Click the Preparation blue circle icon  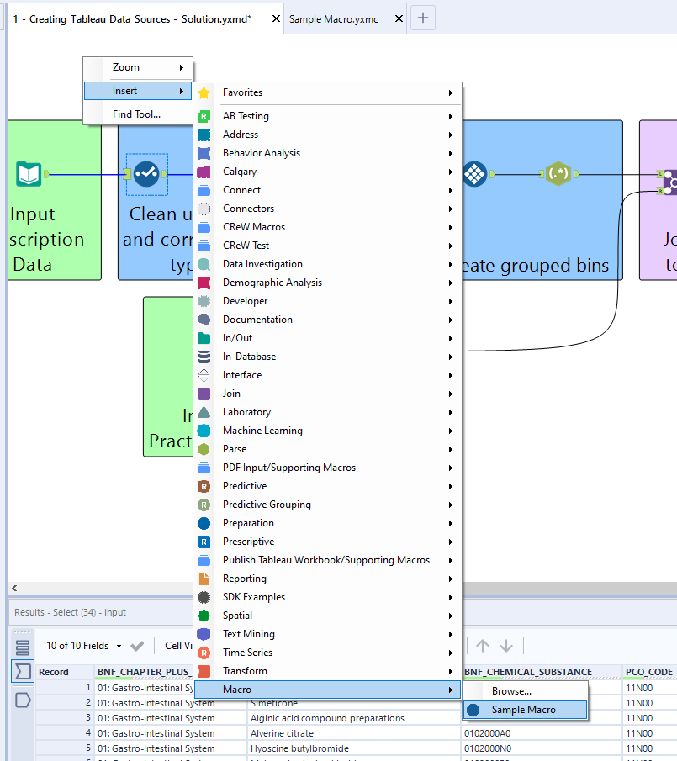click(x=204, y=523)
